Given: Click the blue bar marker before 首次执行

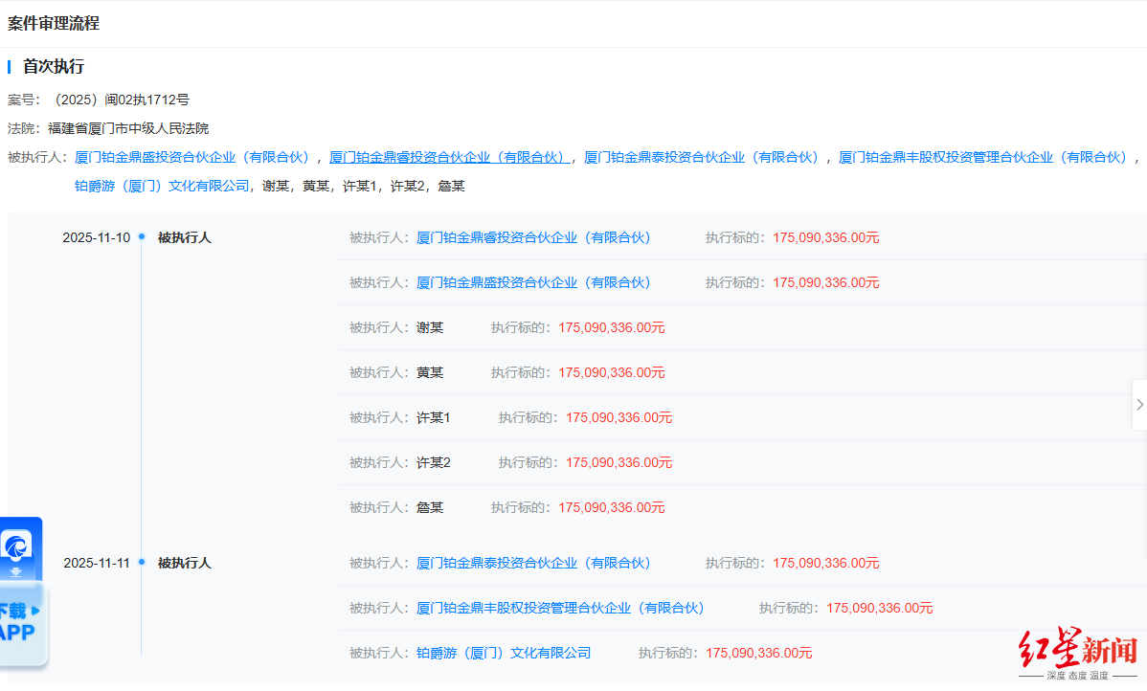Looking at the screenshot, I should pos(11,66).
